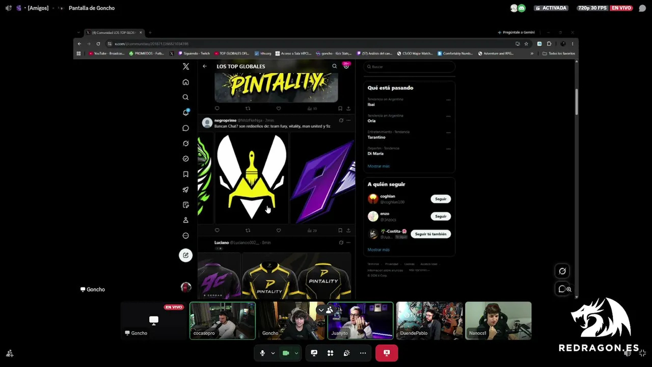The image size is (652, 367).
Task: Open more options on Luciano post
Action: 348,243
